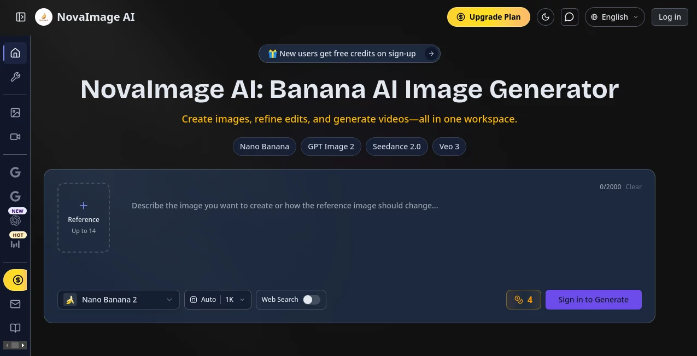Click the NovaImage AI brand name
This screenshot has height=356, width=697.
click(x=96, y=17)
